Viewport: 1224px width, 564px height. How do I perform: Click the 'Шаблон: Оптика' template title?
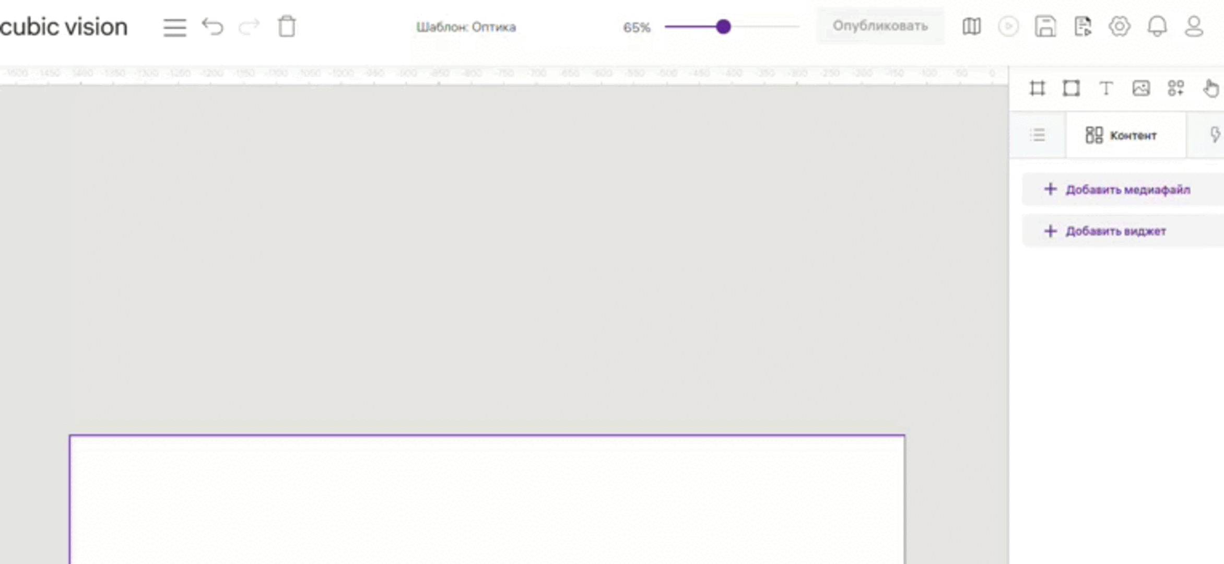[x=466, y=27]
